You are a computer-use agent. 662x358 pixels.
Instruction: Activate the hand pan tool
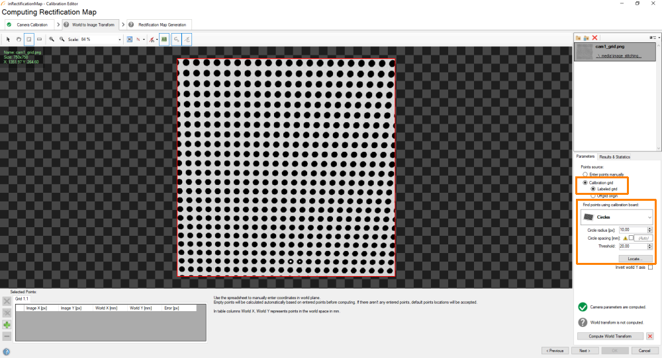tap(19, 40)
